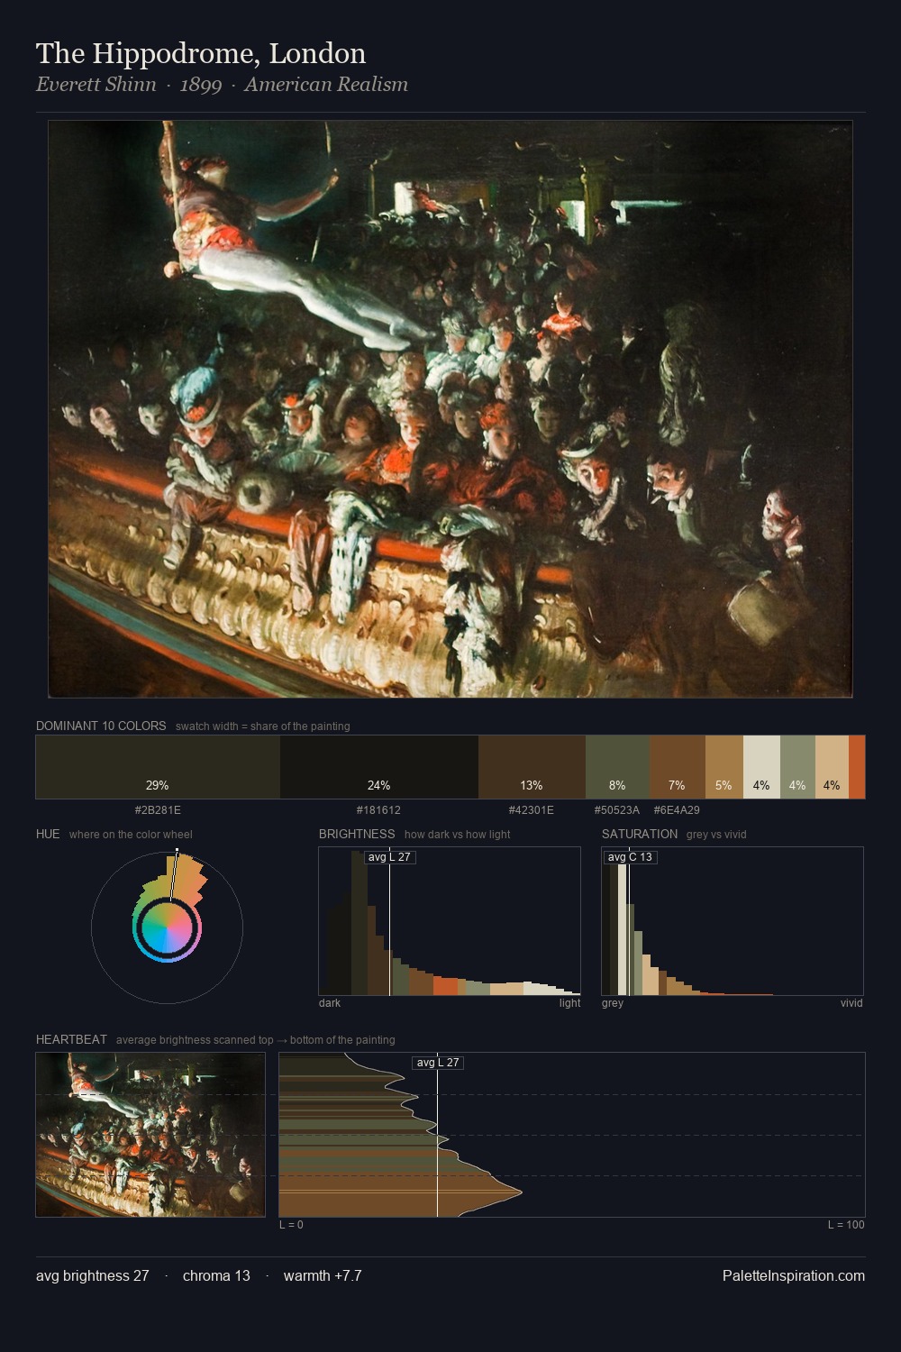Click the hex code #181612
Image resolution: width=901 pixels, height=1352 pixels.
click(378, 810)
